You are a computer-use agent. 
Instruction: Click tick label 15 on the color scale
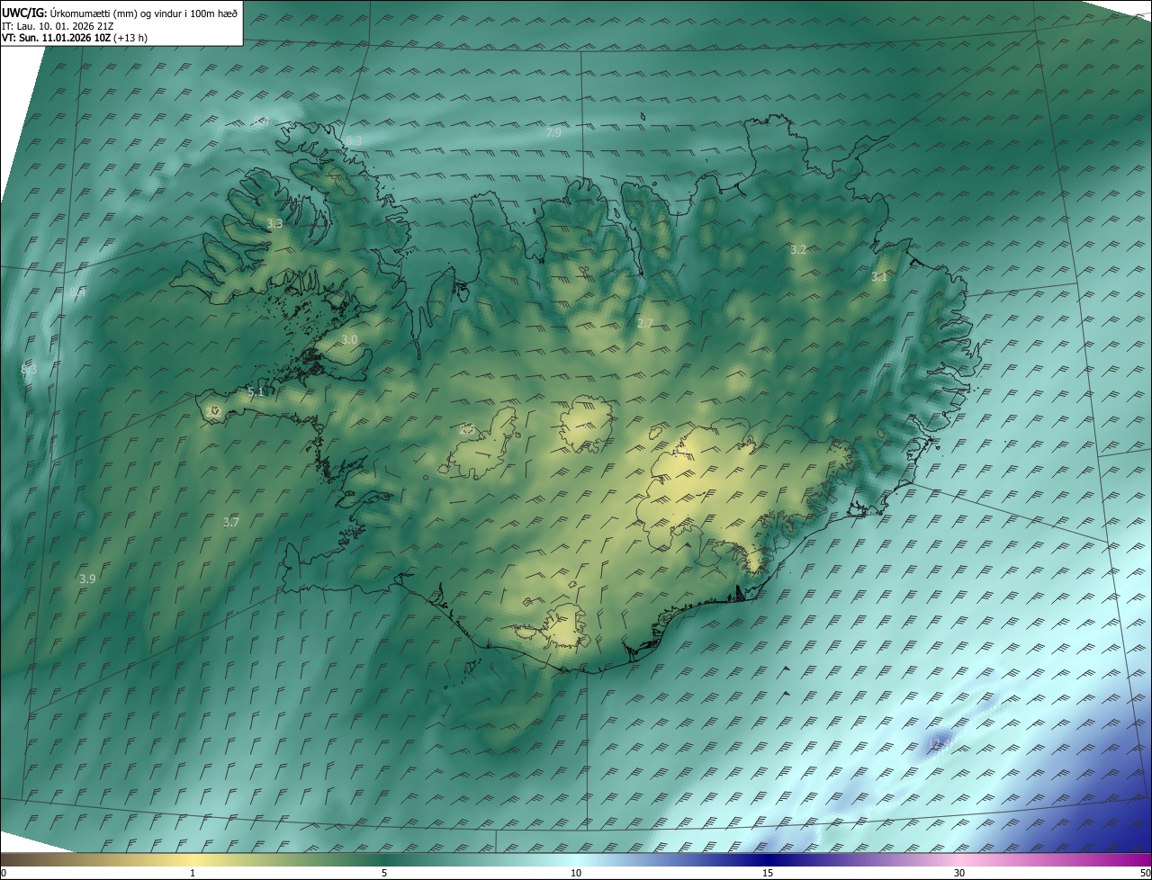pos(768,873)
